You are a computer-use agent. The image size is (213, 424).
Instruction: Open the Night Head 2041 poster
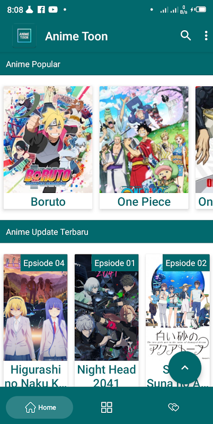[106, 307]
